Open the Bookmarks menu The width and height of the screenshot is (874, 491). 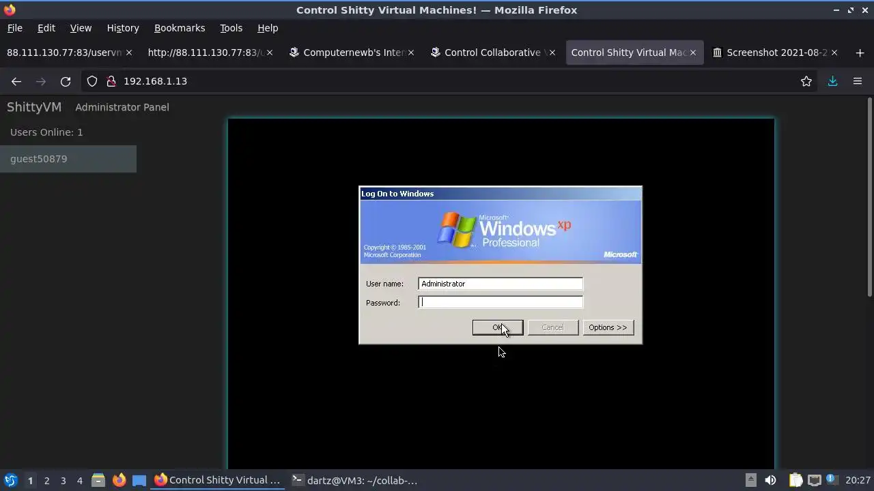[x=180, y=28]
